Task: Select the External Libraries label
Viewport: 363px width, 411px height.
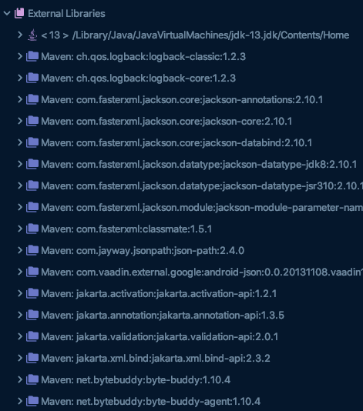Action: (67, 14)
